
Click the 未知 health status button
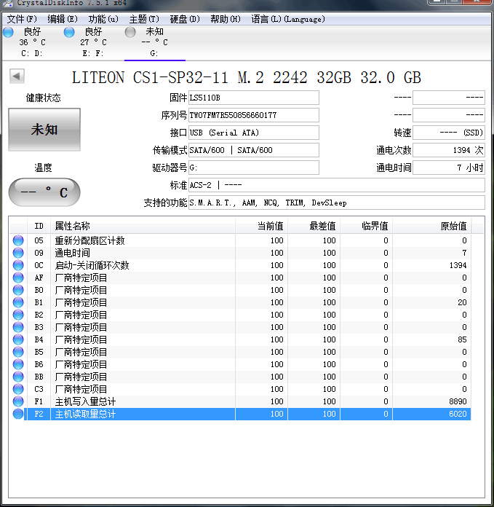[x=44, y=130]
